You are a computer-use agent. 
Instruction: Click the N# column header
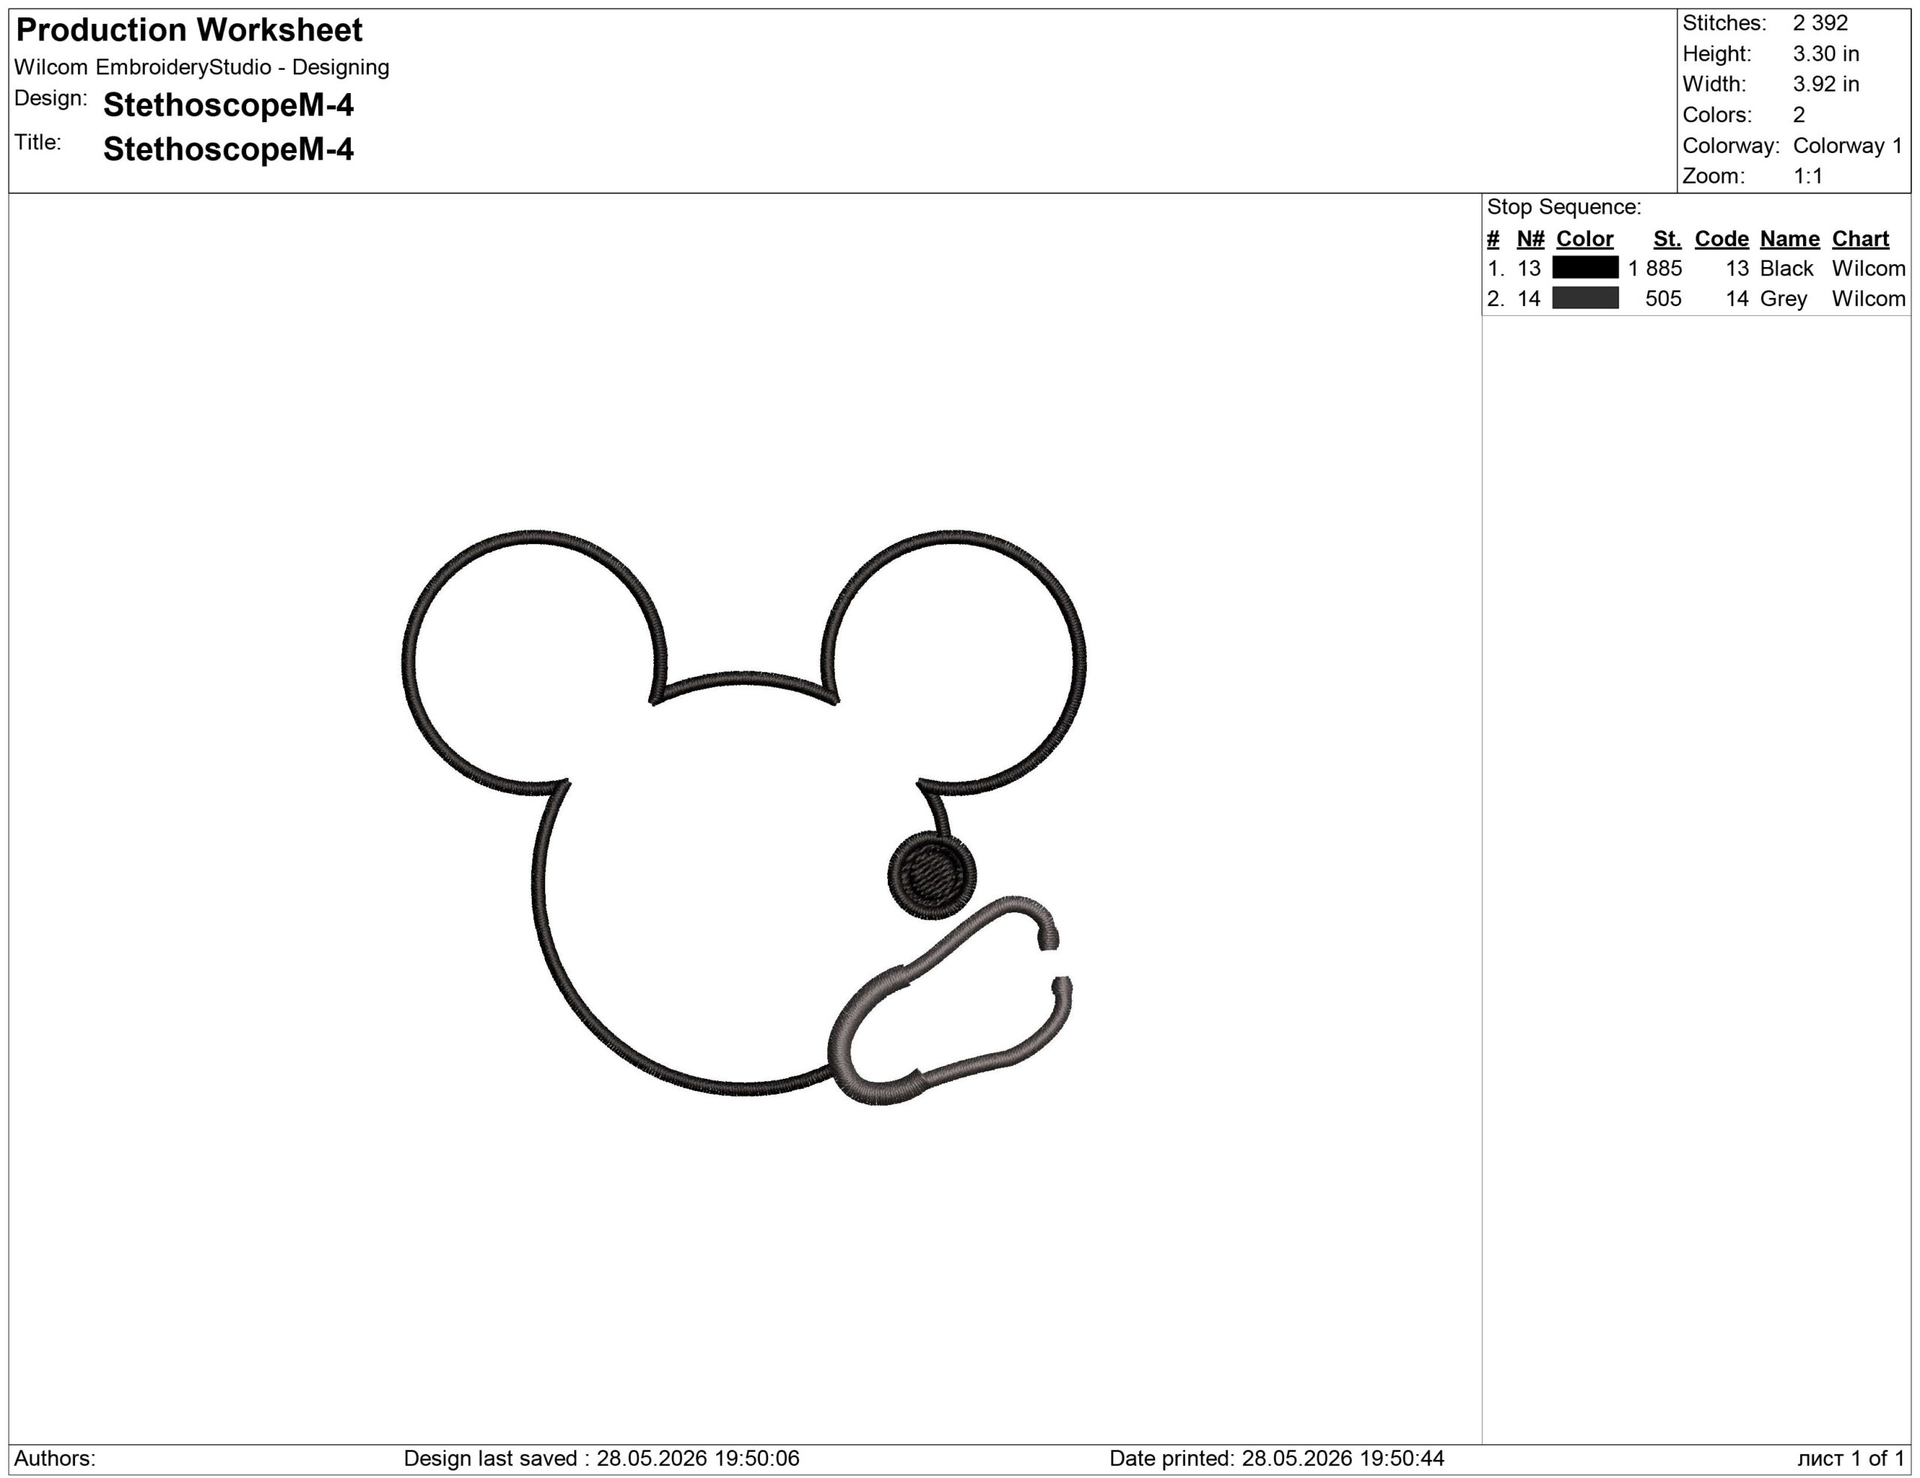[x=1531, y=239]
